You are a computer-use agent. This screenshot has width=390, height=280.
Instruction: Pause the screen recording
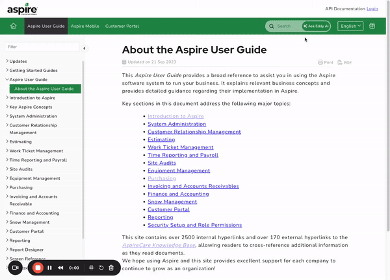49,268
